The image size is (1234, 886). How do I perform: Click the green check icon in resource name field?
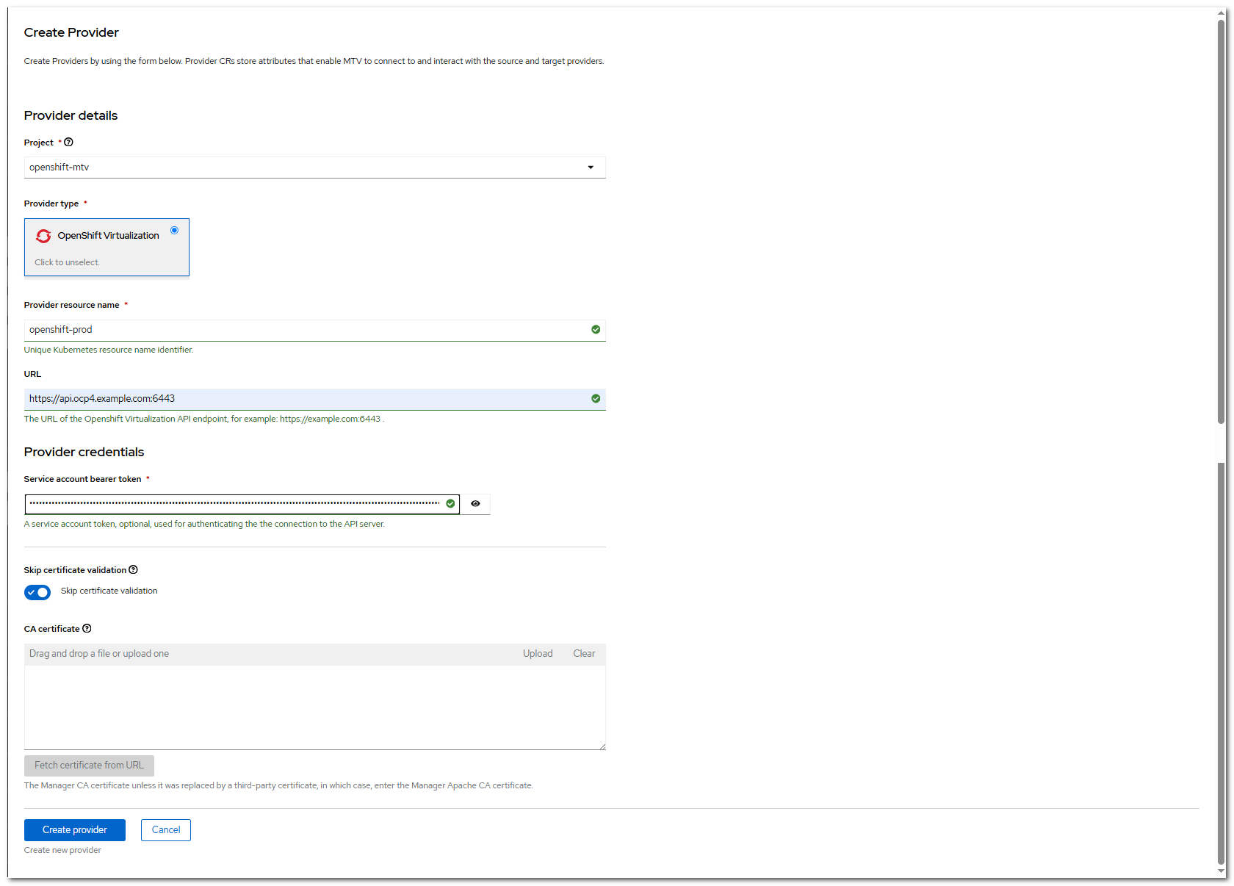click(596, 330)
